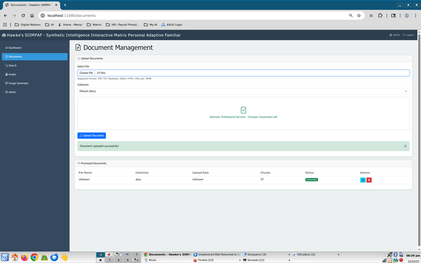The image size is (421, 263).
Task: Click the blue view document eye icon
Action: click(x=363, y=180)
